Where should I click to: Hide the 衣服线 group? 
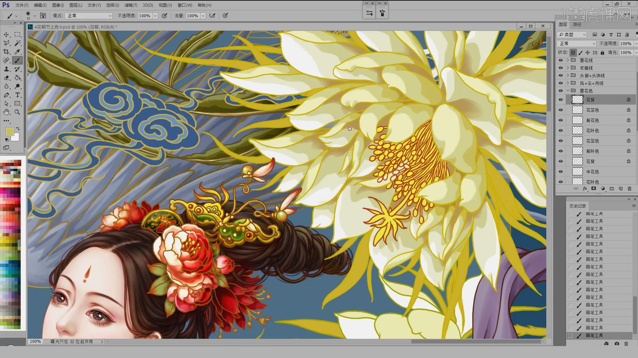coord(561,68)
